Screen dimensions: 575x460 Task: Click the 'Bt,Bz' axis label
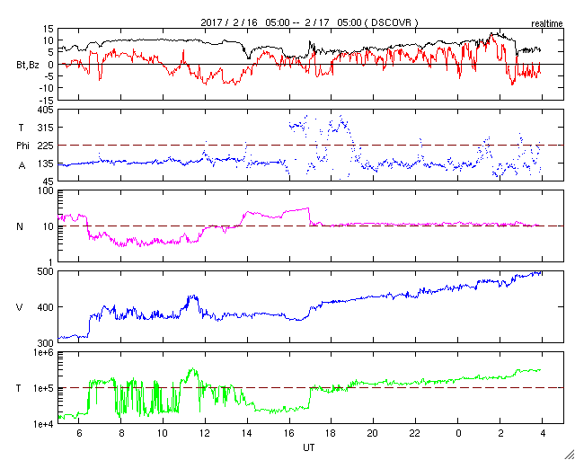[x=28, y=66]
